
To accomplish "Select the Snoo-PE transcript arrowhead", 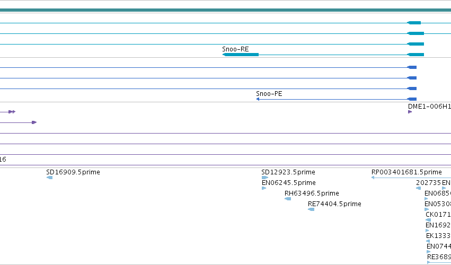I will click(x=258, y=99).
